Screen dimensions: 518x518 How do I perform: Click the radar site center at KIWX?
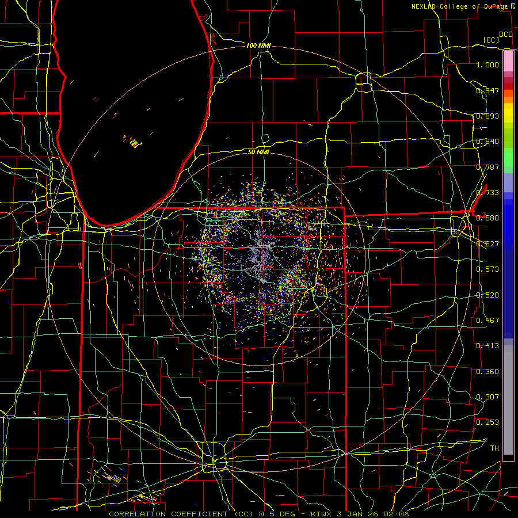point(258,258)
